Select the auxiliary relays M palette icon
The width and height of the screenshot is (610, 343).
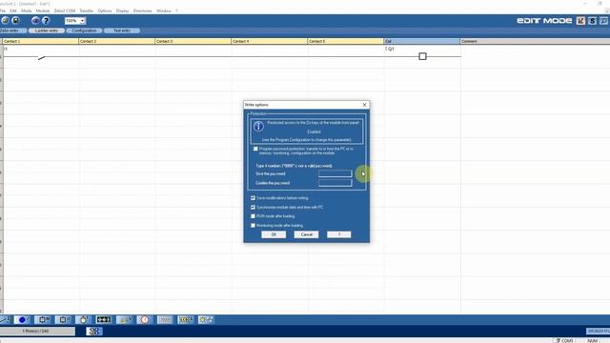43,319
